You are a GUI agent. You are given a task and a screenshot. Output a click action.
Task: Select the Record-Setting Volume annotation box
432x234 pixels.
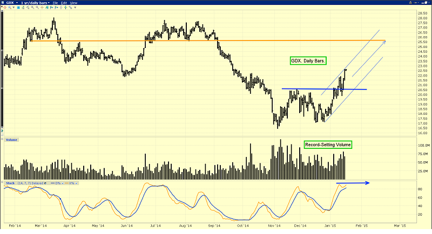point(327,144)
